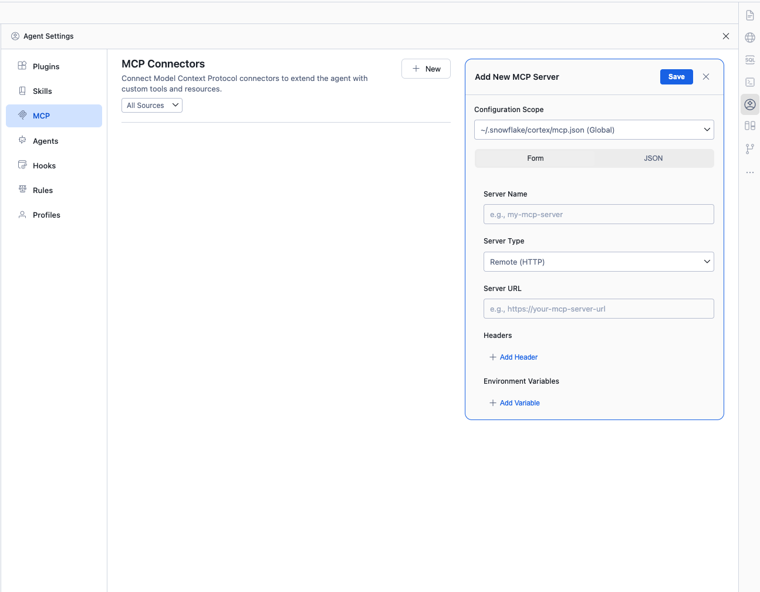Open the git branch icon in right sidebar

[x=750, y=149]
